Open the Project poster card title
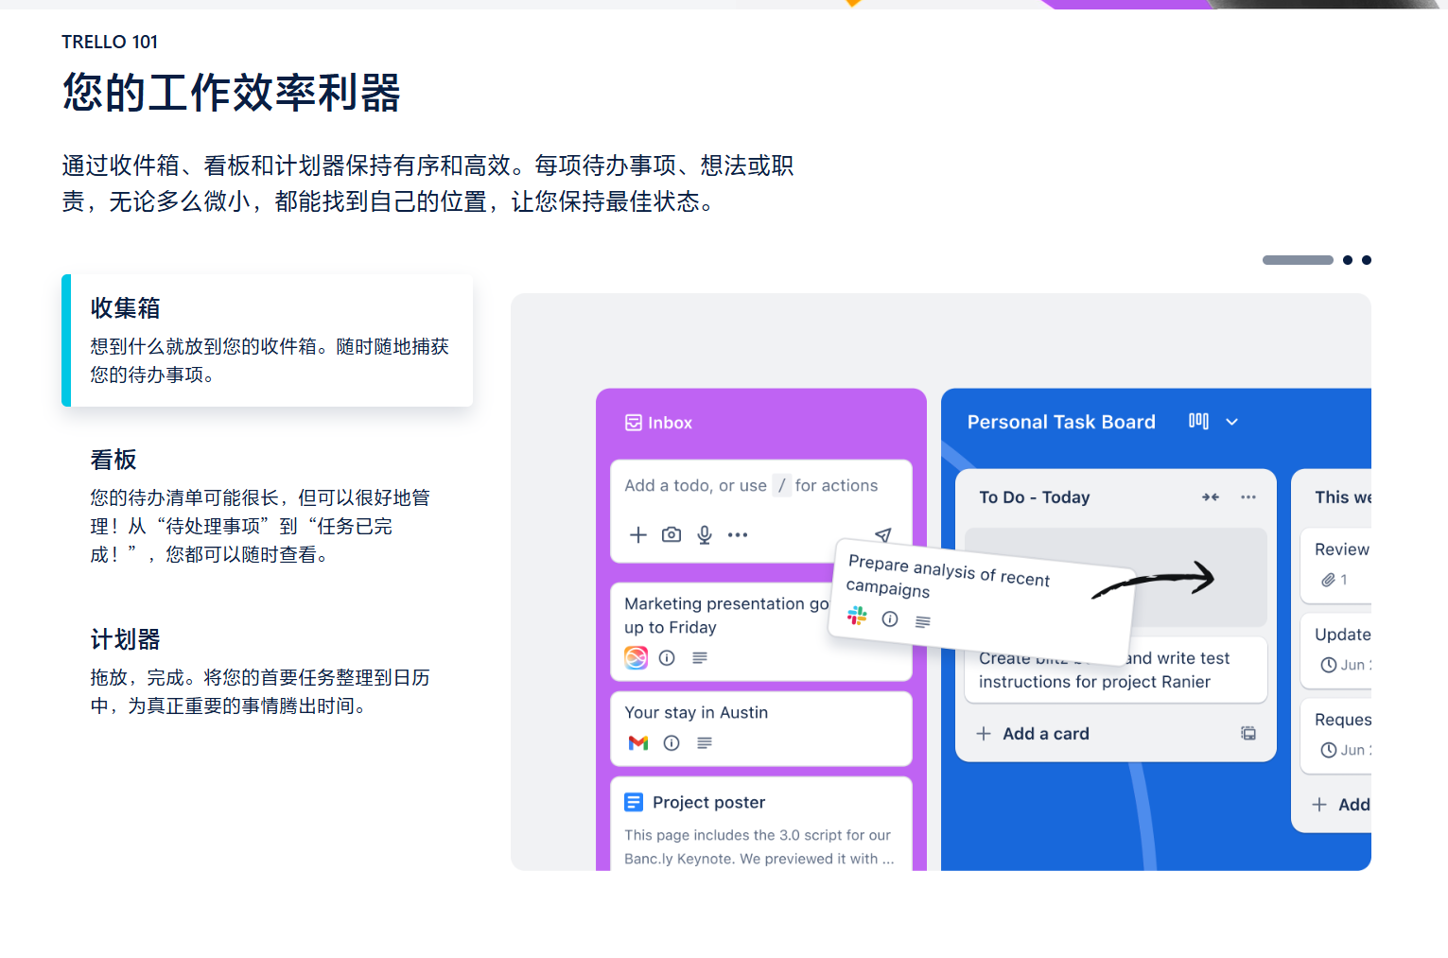The width and height of the screenshot is (1448, 958). point(708,803)
